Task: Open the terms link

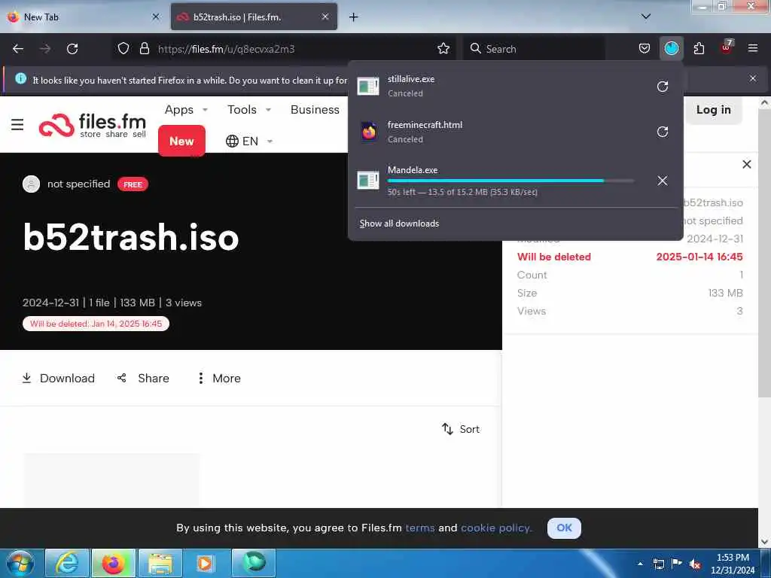Action: click(x=420, y=528)
